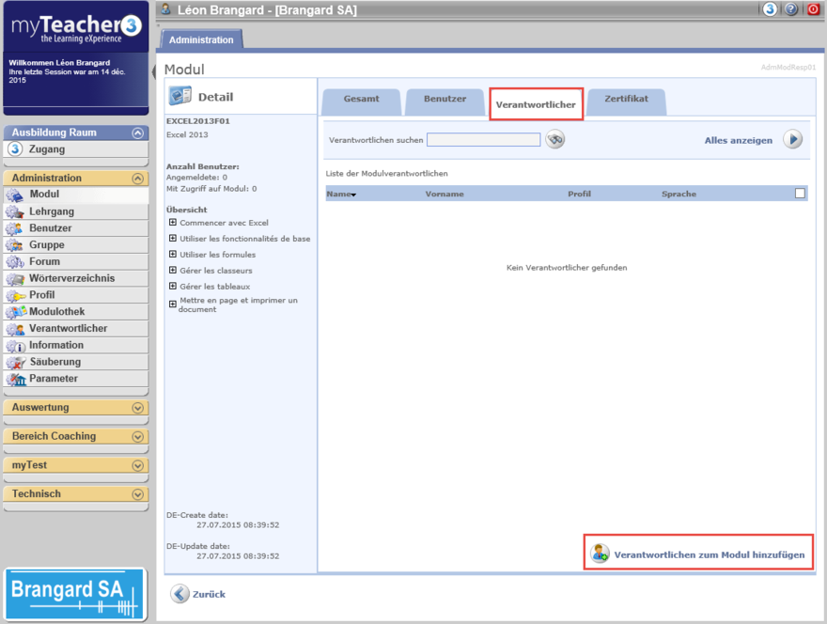Open the help question mark icon
Image resolution: width=827 pixels, height=624 pixels.
click(791, 9)
